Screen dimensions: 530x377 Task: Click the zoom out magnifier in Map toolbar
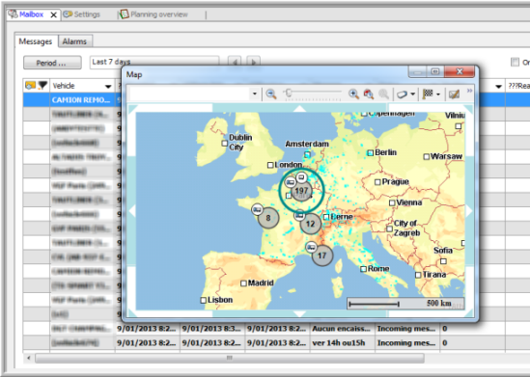click(x=270, y=94)
